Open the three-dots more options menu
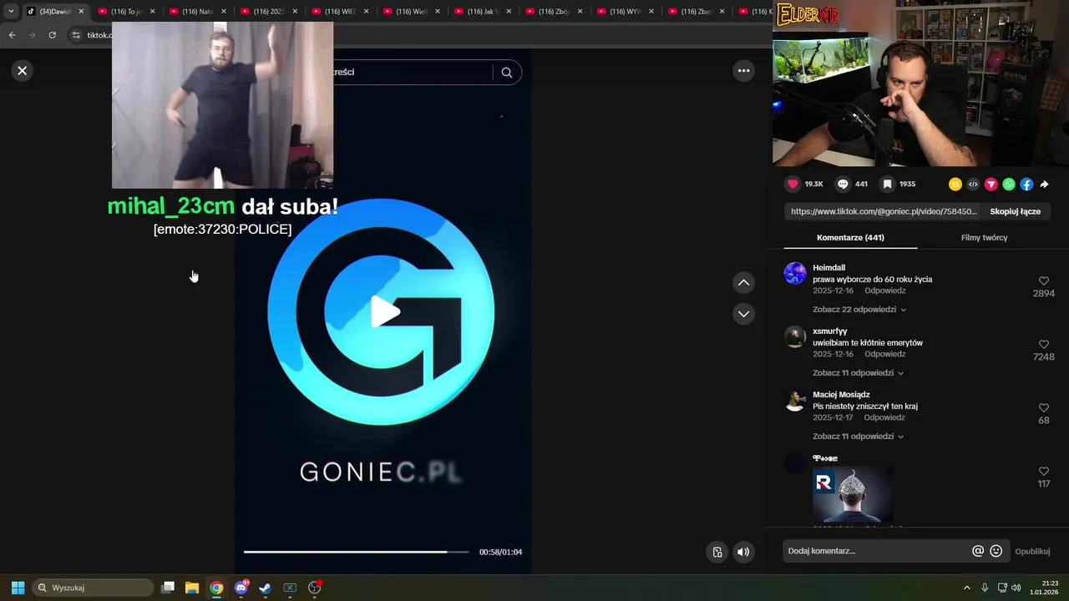Viewport: 1069px width, 601px height. point(743,71)
